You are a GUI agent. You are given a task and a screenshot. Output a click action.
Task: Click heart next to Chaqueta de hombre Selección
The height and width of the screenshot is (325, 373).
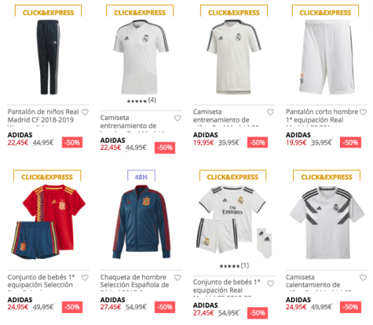[x=177, y=278]
